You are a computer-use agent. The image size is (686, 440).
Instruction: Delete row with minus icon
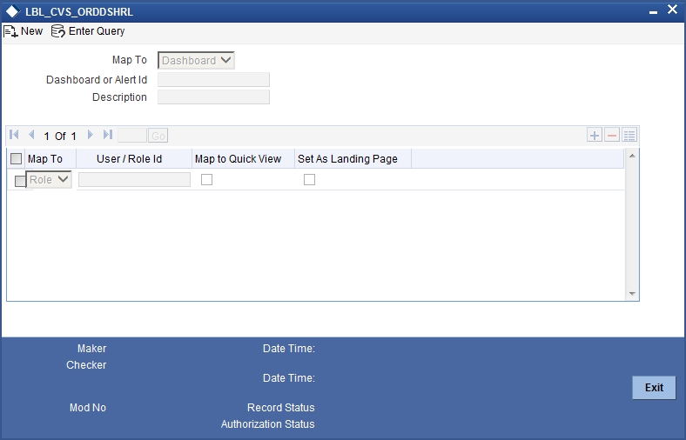click(x=612, y=135)
